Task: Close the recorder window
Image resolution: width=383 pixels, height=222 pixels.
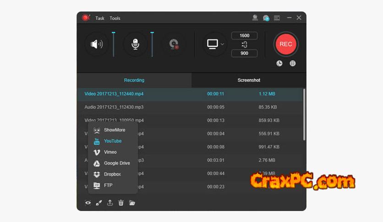Action: [x=299, y=17]
